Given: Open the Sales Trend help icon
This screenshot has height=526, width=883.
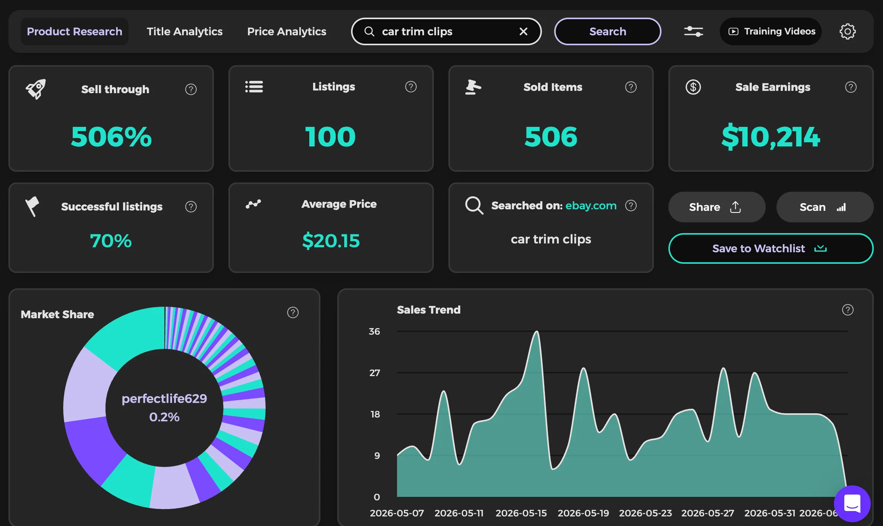Looking at the screenshot, I should [848, 310].
